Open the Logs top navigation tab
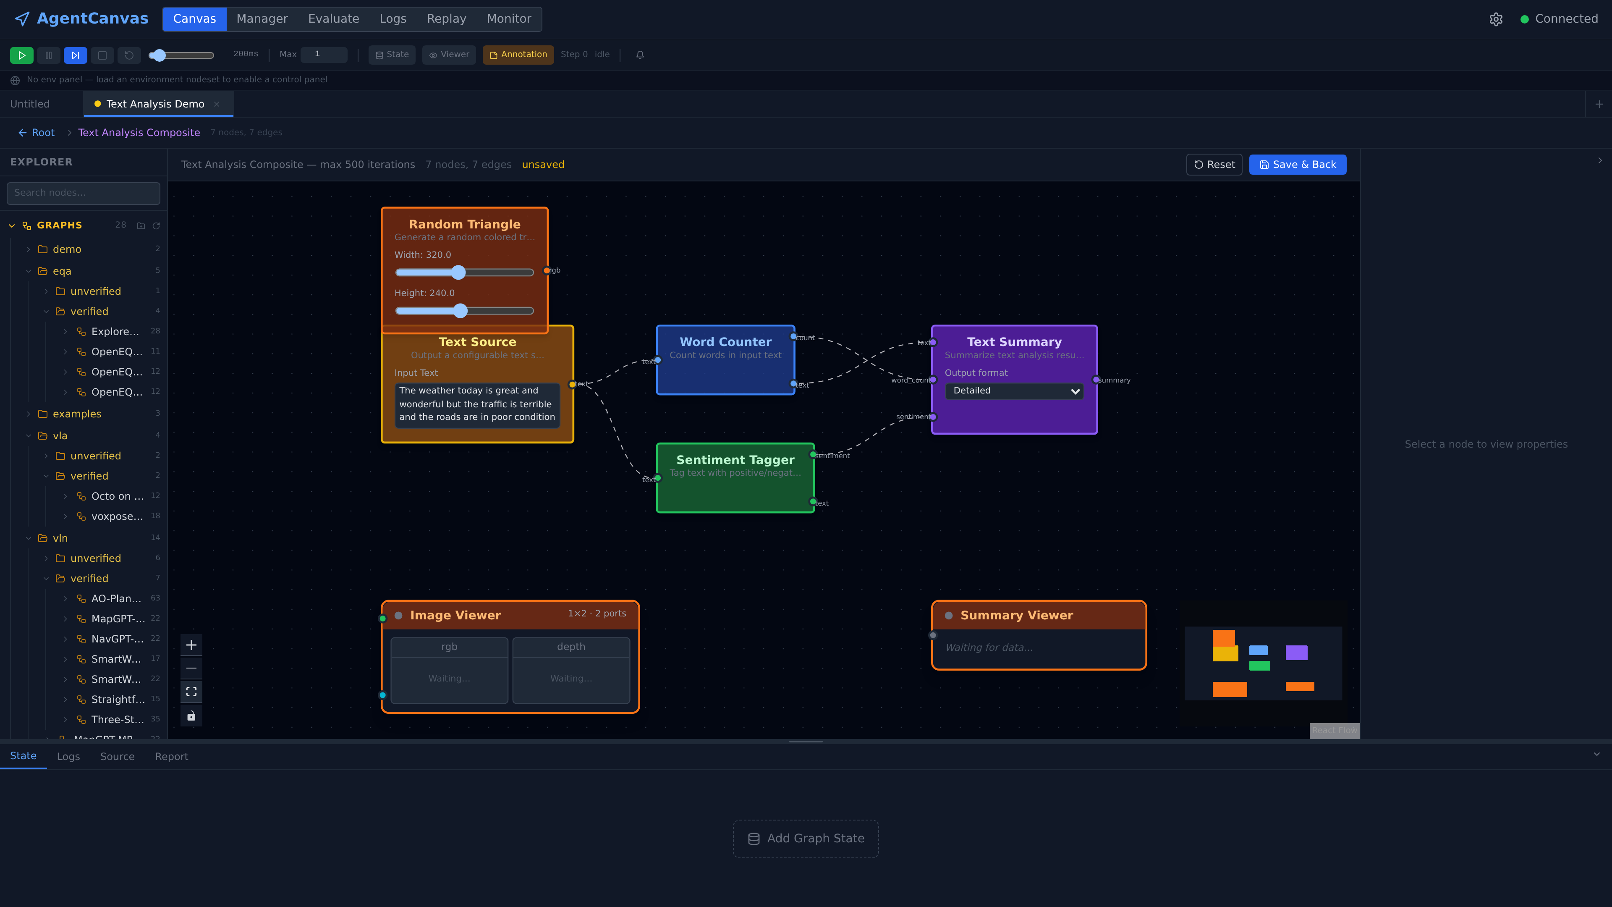This screenshot has height=907, width=1612. pyautogui.click(x=393, y=19)
